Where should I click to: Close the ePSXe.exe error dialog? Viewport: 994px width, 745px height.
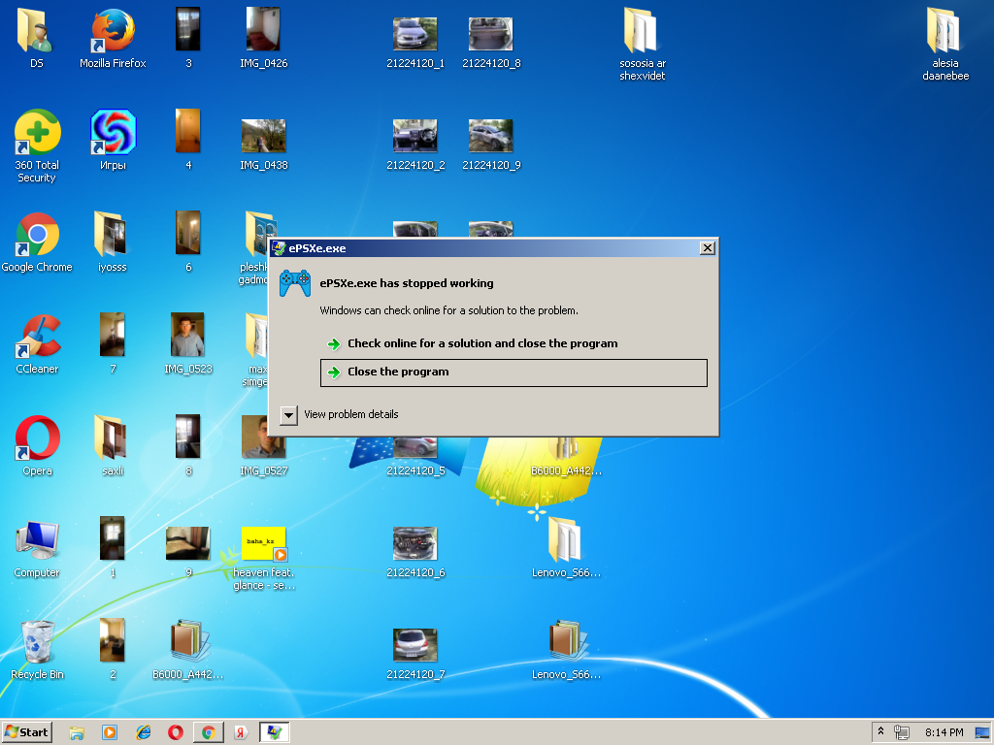click(x=708, y=248)
